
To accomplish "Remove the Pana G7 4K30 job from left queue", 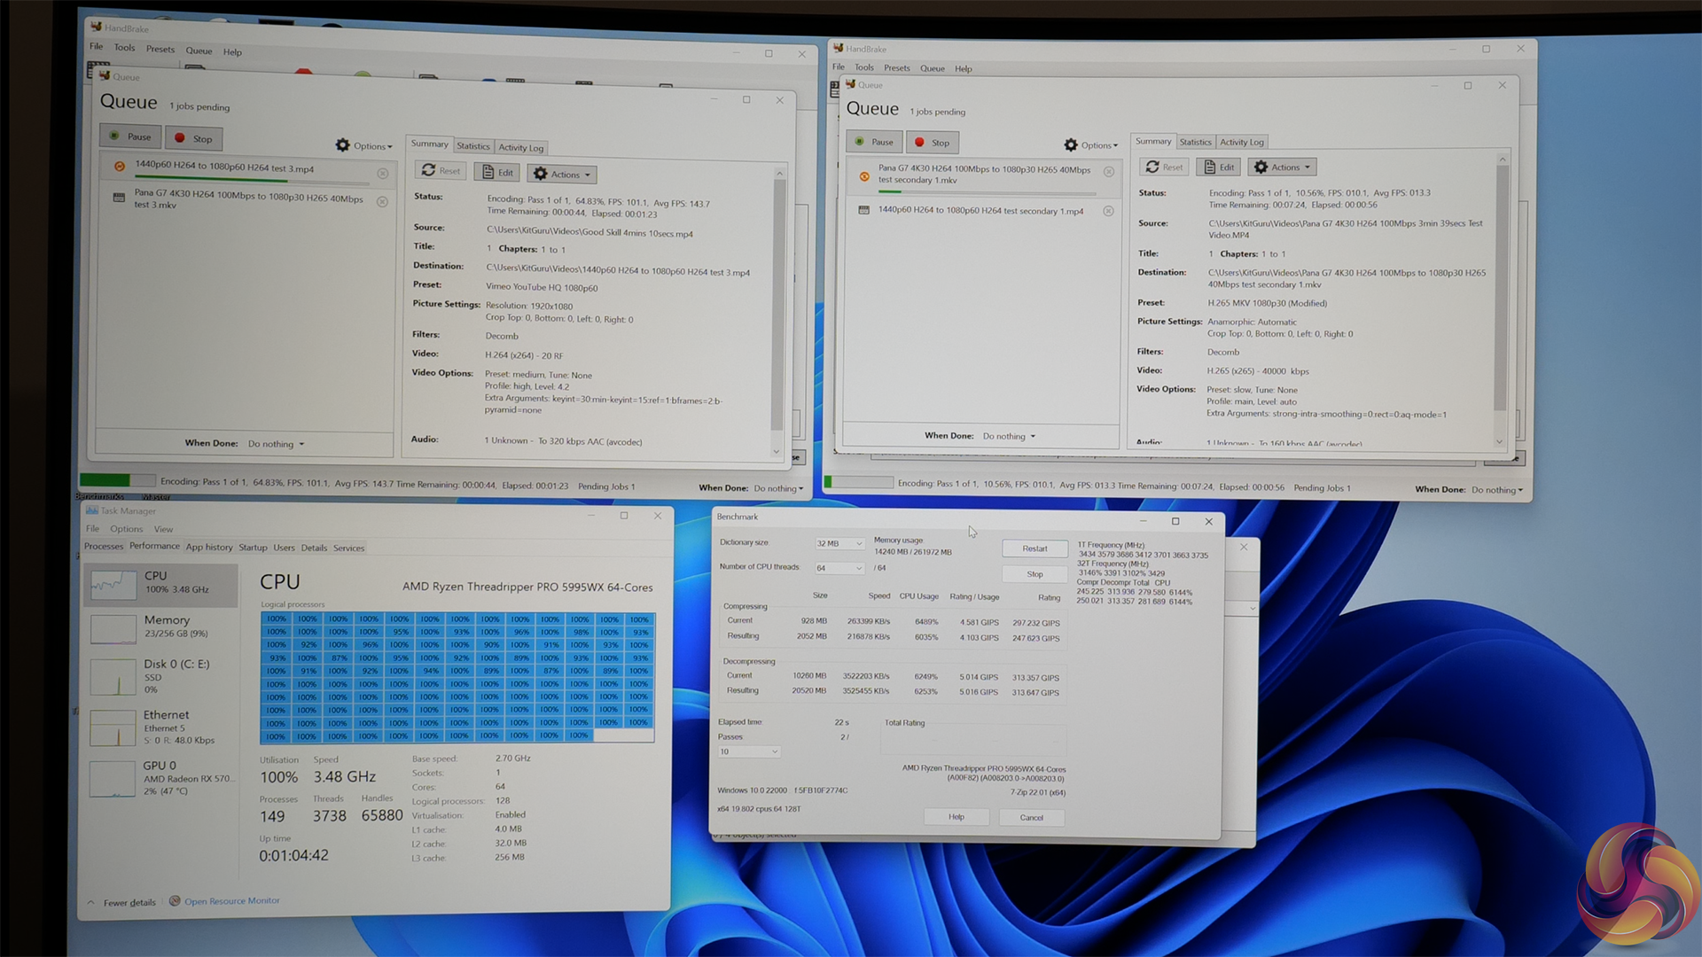I will 382,202.
